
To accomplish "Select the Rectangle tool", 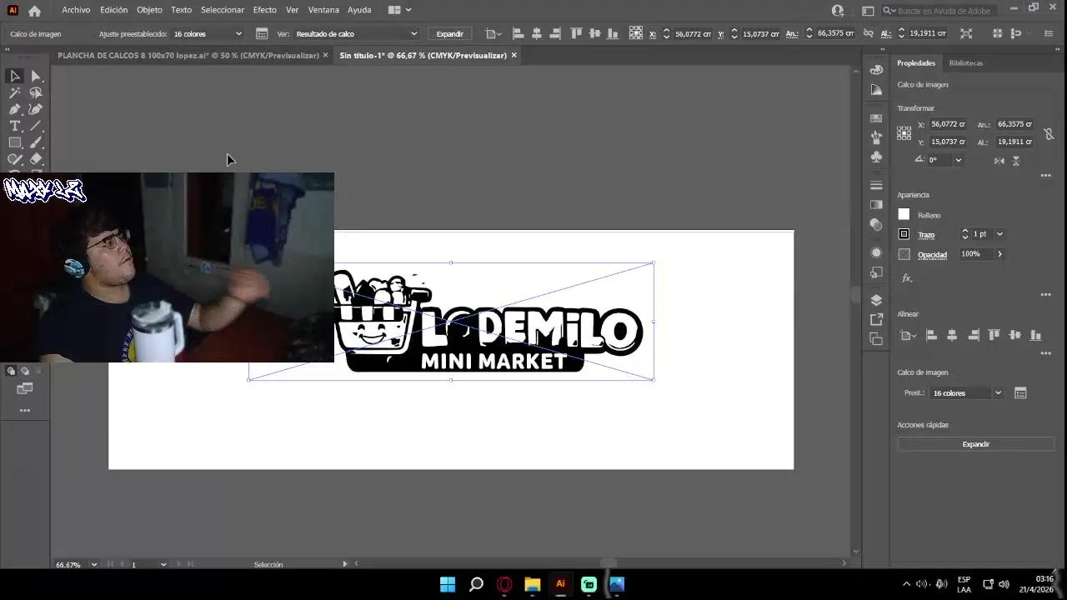I will (15, 142).
